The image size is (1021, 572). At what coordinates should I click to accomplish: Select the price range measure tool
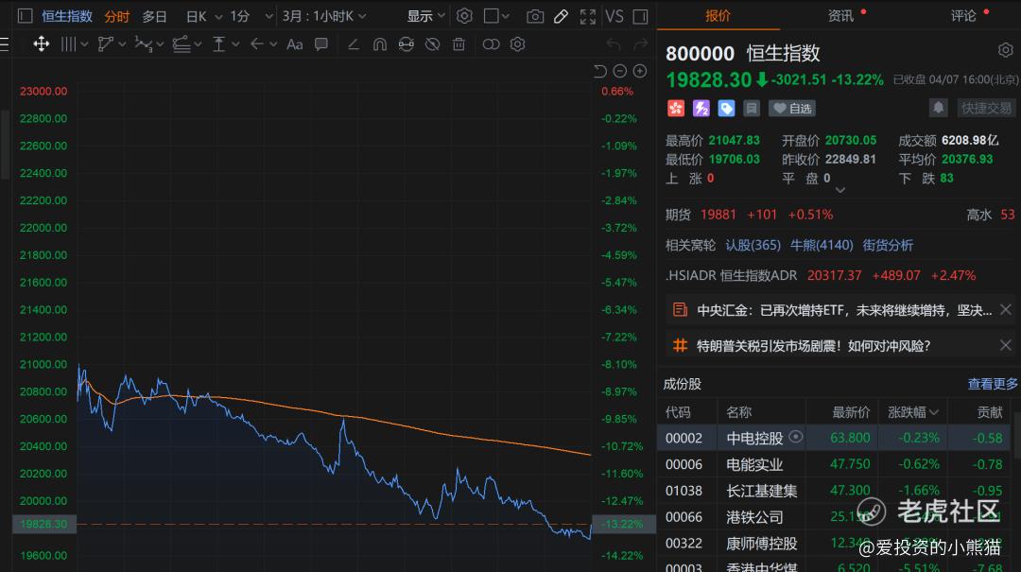point(219,44)
